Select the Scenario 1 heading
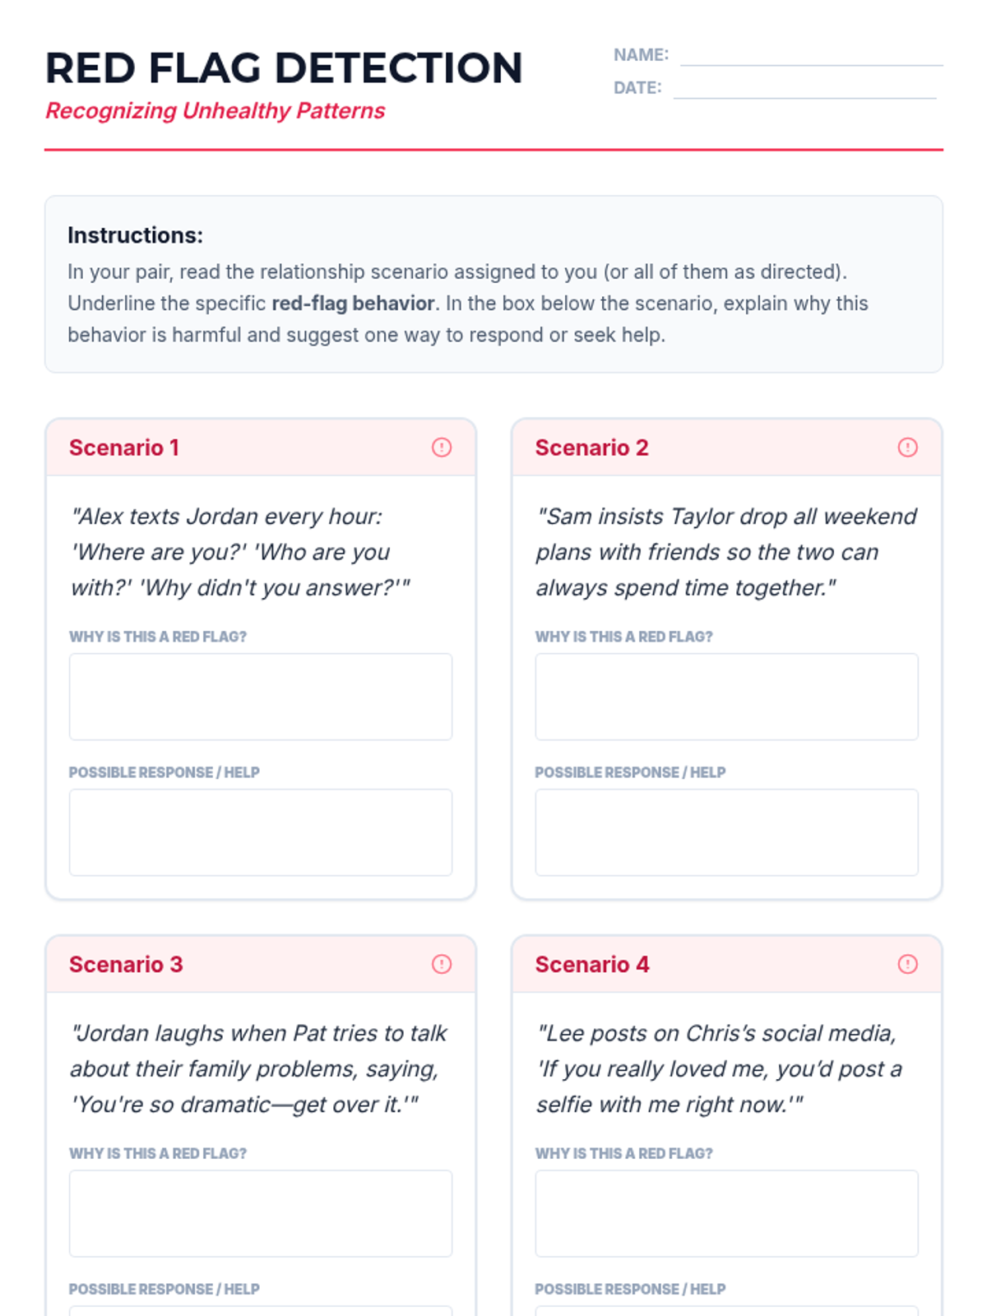 [x=124, y=447]
